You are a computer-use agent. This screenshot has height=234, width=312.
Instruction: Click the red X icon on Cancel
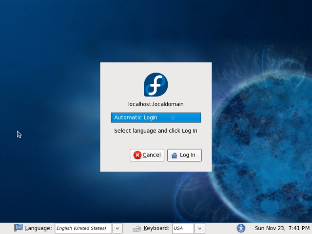point(137,155)
